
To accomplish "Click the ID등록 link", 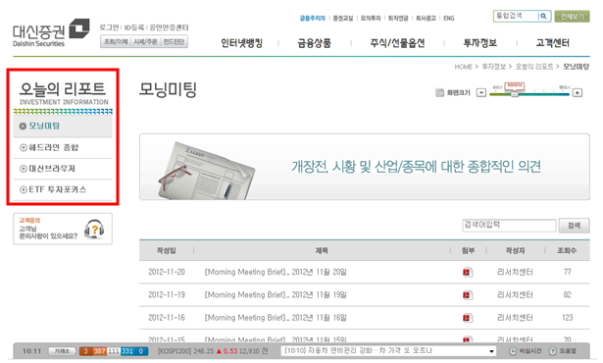I will click(x=134, y=27).
